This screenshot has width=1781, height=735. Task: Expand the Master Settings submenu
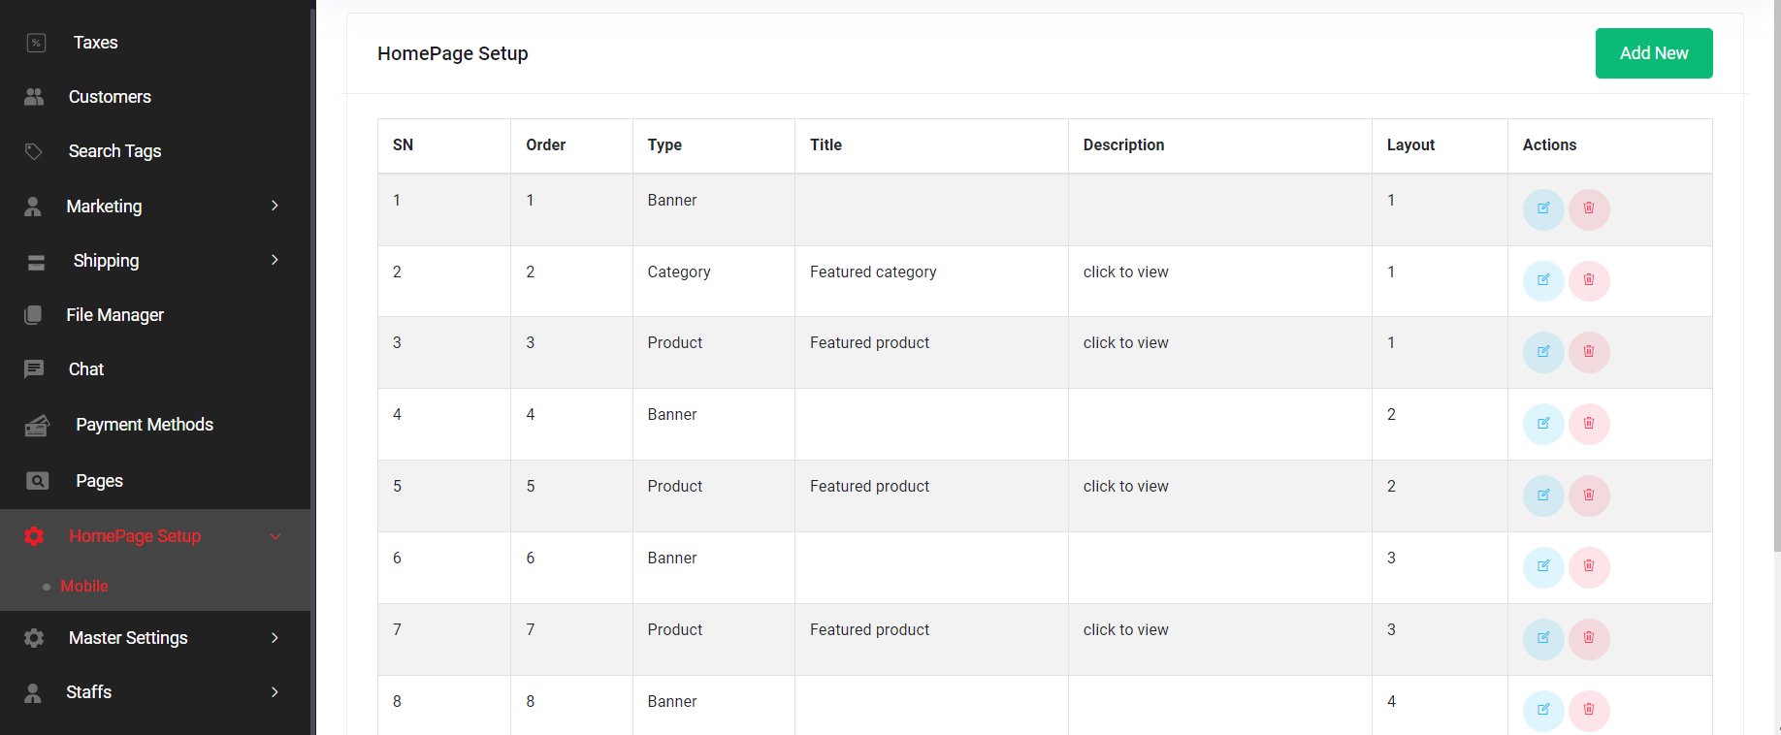click(x=275, y=638)
